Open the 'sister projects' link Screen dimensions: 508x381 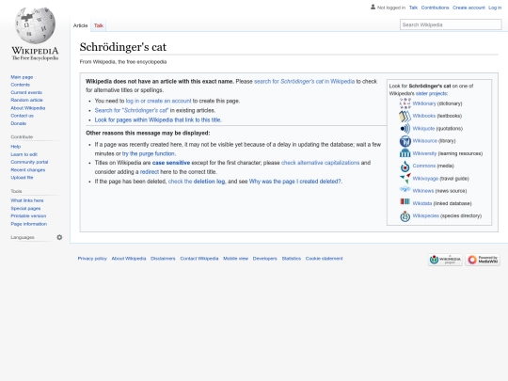431,94
